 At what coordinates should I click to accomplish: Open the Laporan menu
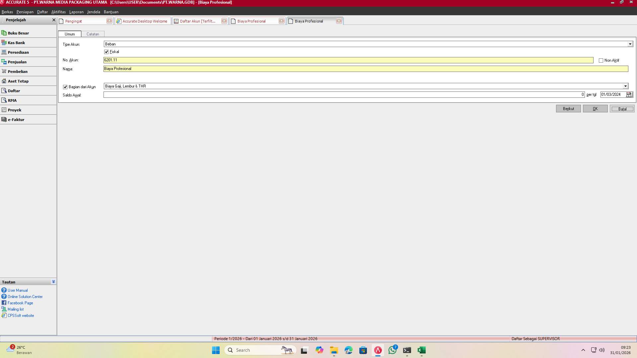(x=76, y=12)
